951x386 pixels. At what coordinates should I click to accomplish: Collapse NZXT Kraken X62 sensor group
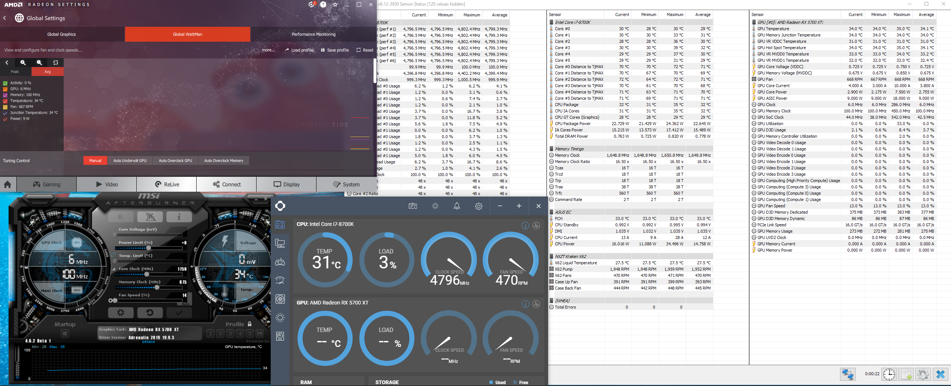tap(551, 256)
